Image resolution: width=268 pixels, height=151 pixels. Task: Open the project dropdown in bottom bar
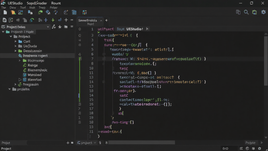pos(86,143)
